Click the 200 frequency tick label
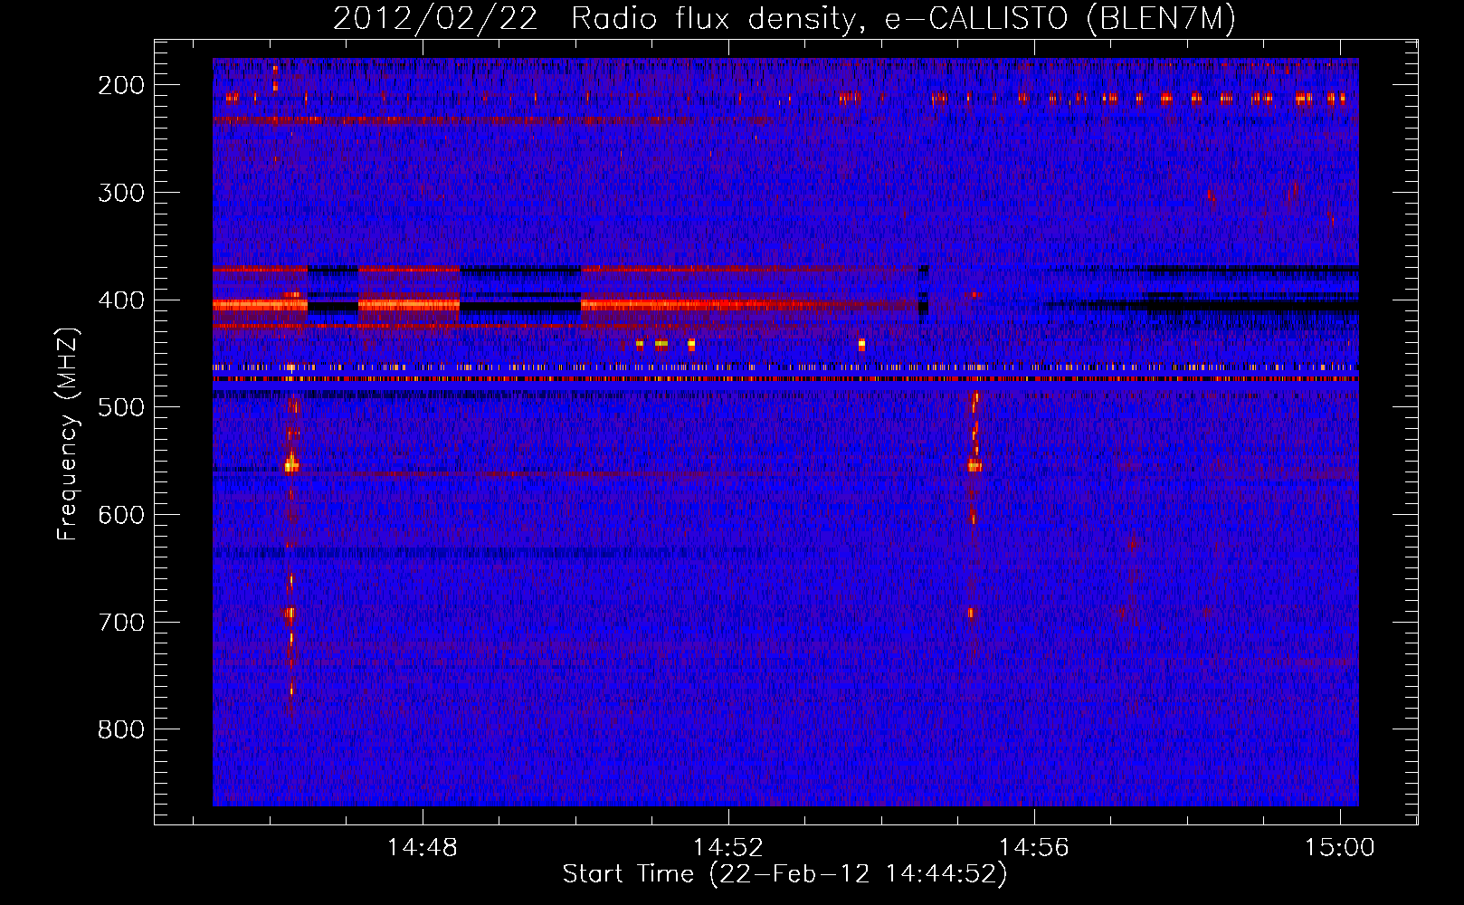The height and width of the screenshot is (905, 1464). 121,85
